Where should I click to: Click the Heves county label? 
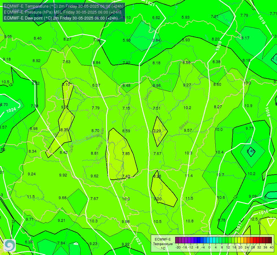148,95
